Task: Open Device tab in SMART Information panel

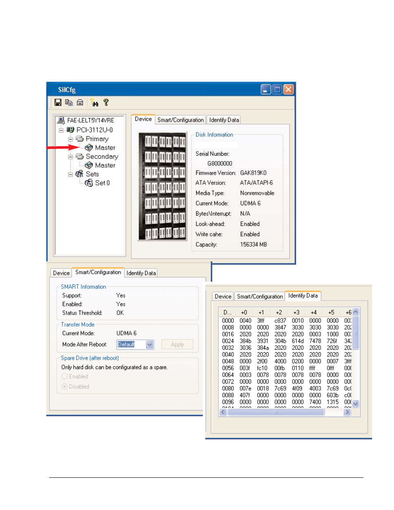Action: [x=61, y=273]
